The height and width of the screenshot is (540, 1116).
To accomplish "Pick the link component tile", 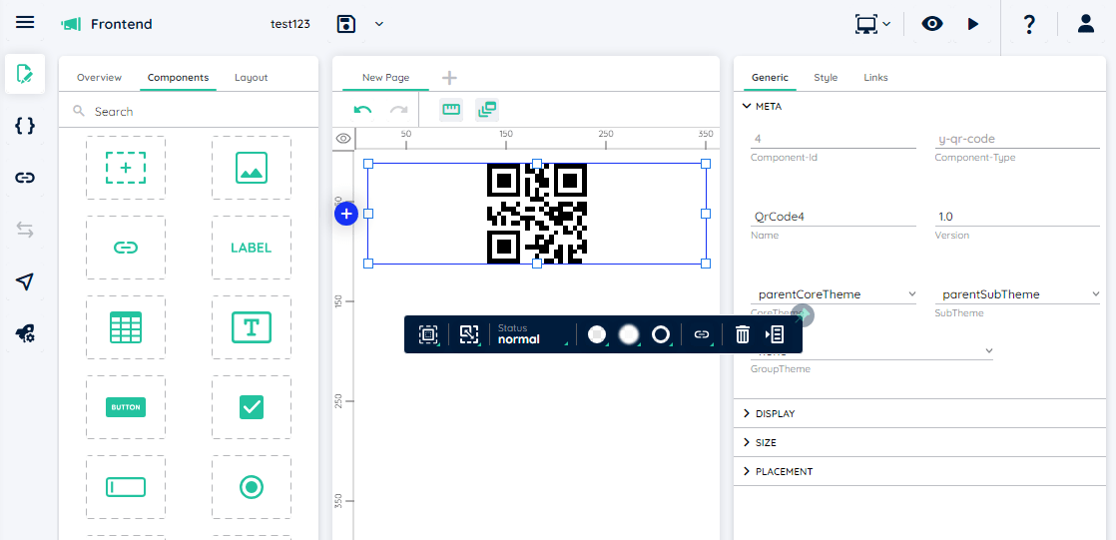I will pos(126,248).
